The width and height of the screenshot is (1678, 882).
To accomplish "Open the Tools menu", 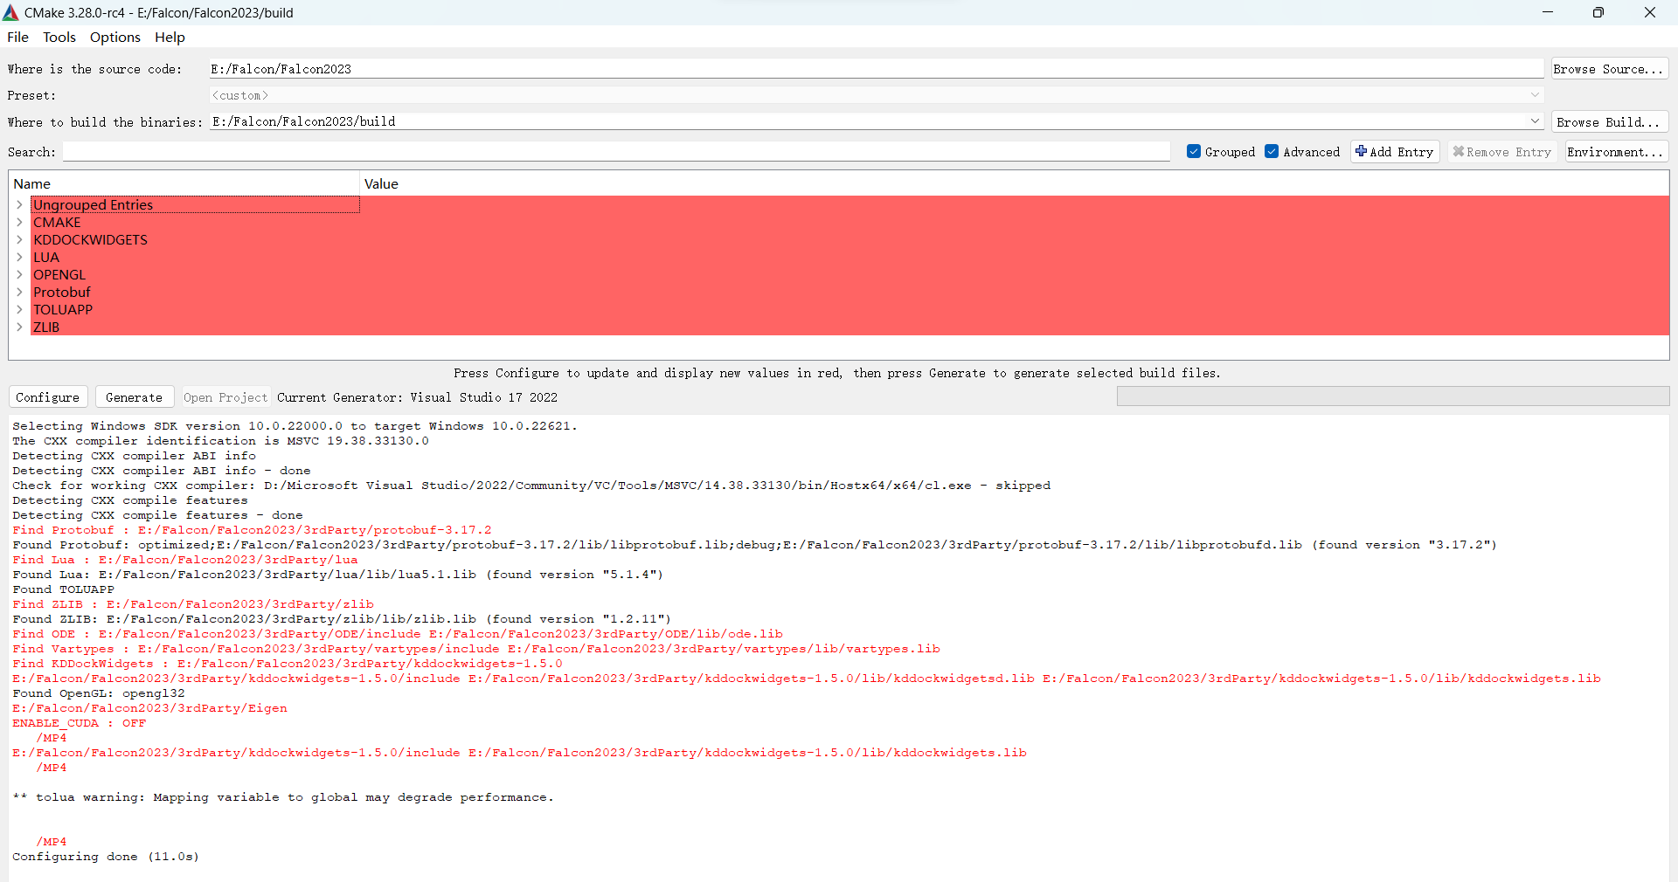I will pyautogui.click(x=59, y=38).
